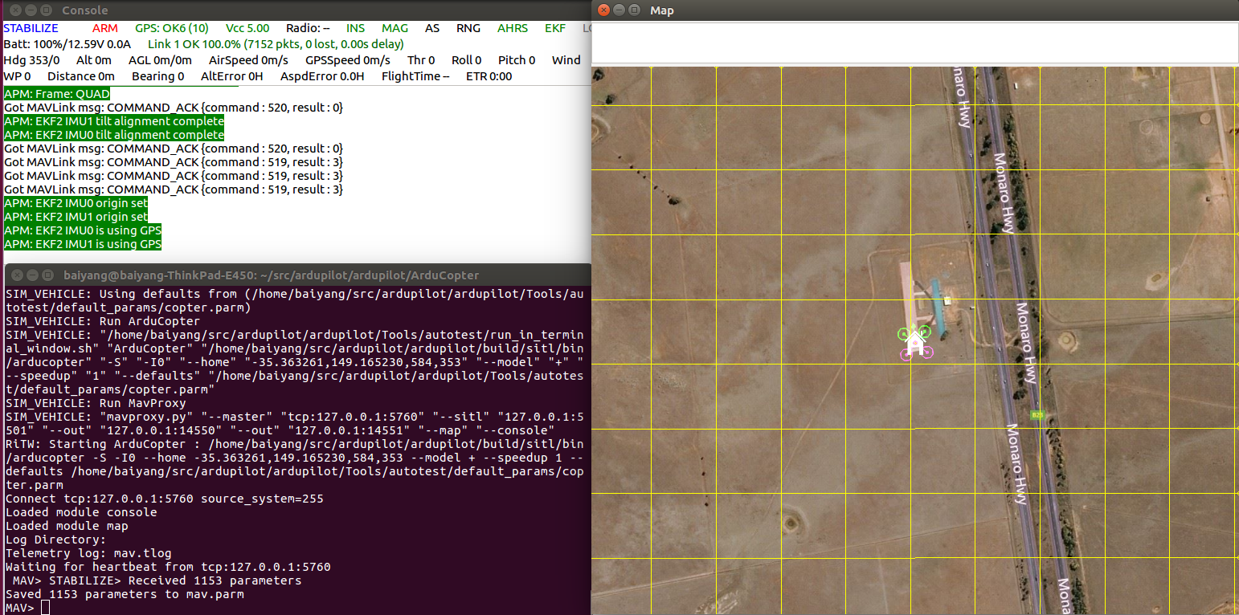The width and height of the screenshot is (1239, 615).
Task: Click the 'Log Directory:' terminal line
Action: pos(55,540)
